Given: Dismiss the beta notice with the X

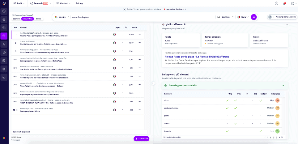Looking at the screenshot, I should 125,9.
